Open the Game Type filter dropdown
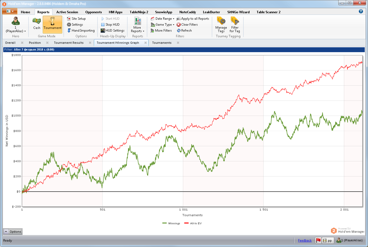Screen dimensions: 368x247 (x=162, y=25)
